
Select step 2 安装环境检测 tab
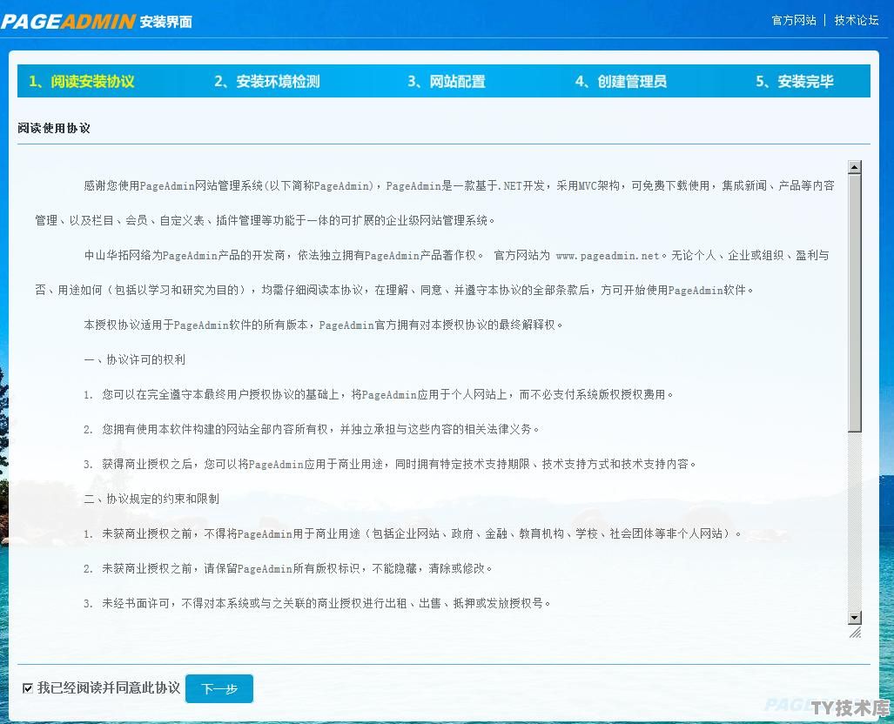pos(267,82)
